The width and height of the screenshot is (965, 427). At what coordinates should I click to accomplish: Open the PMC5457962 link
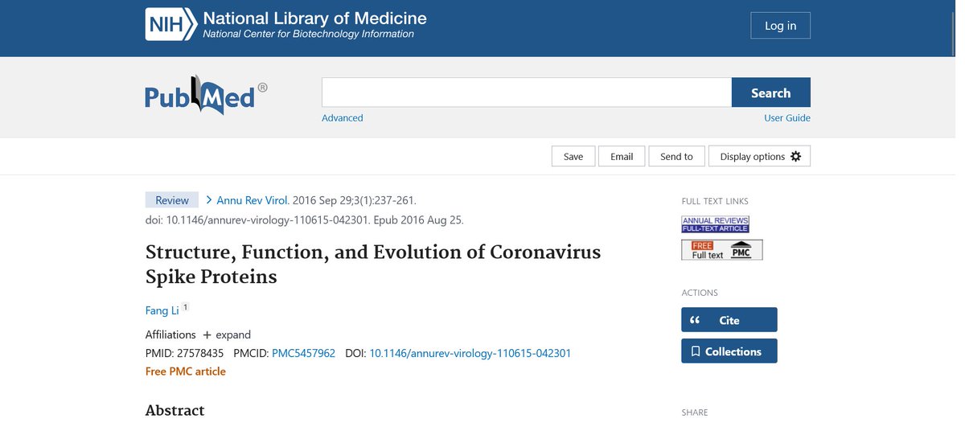tap(303, 353)
